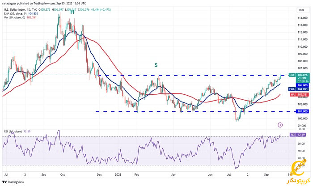Click the 108.000 price axis label
Viewport: 313px width, 186px height.
[302, 61]
